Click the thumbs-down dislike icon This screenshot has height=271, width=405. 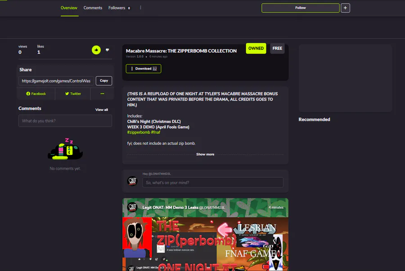pyautogui.click(x=107, y=50)
